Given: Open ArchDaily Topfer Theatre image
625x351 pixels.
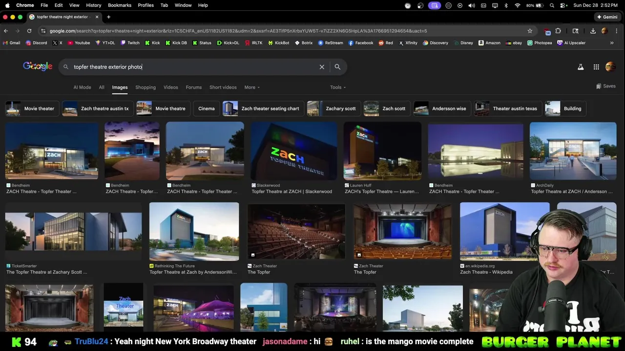Looking at the screenshot, I should pyautogui.click(x=573, y=151).
